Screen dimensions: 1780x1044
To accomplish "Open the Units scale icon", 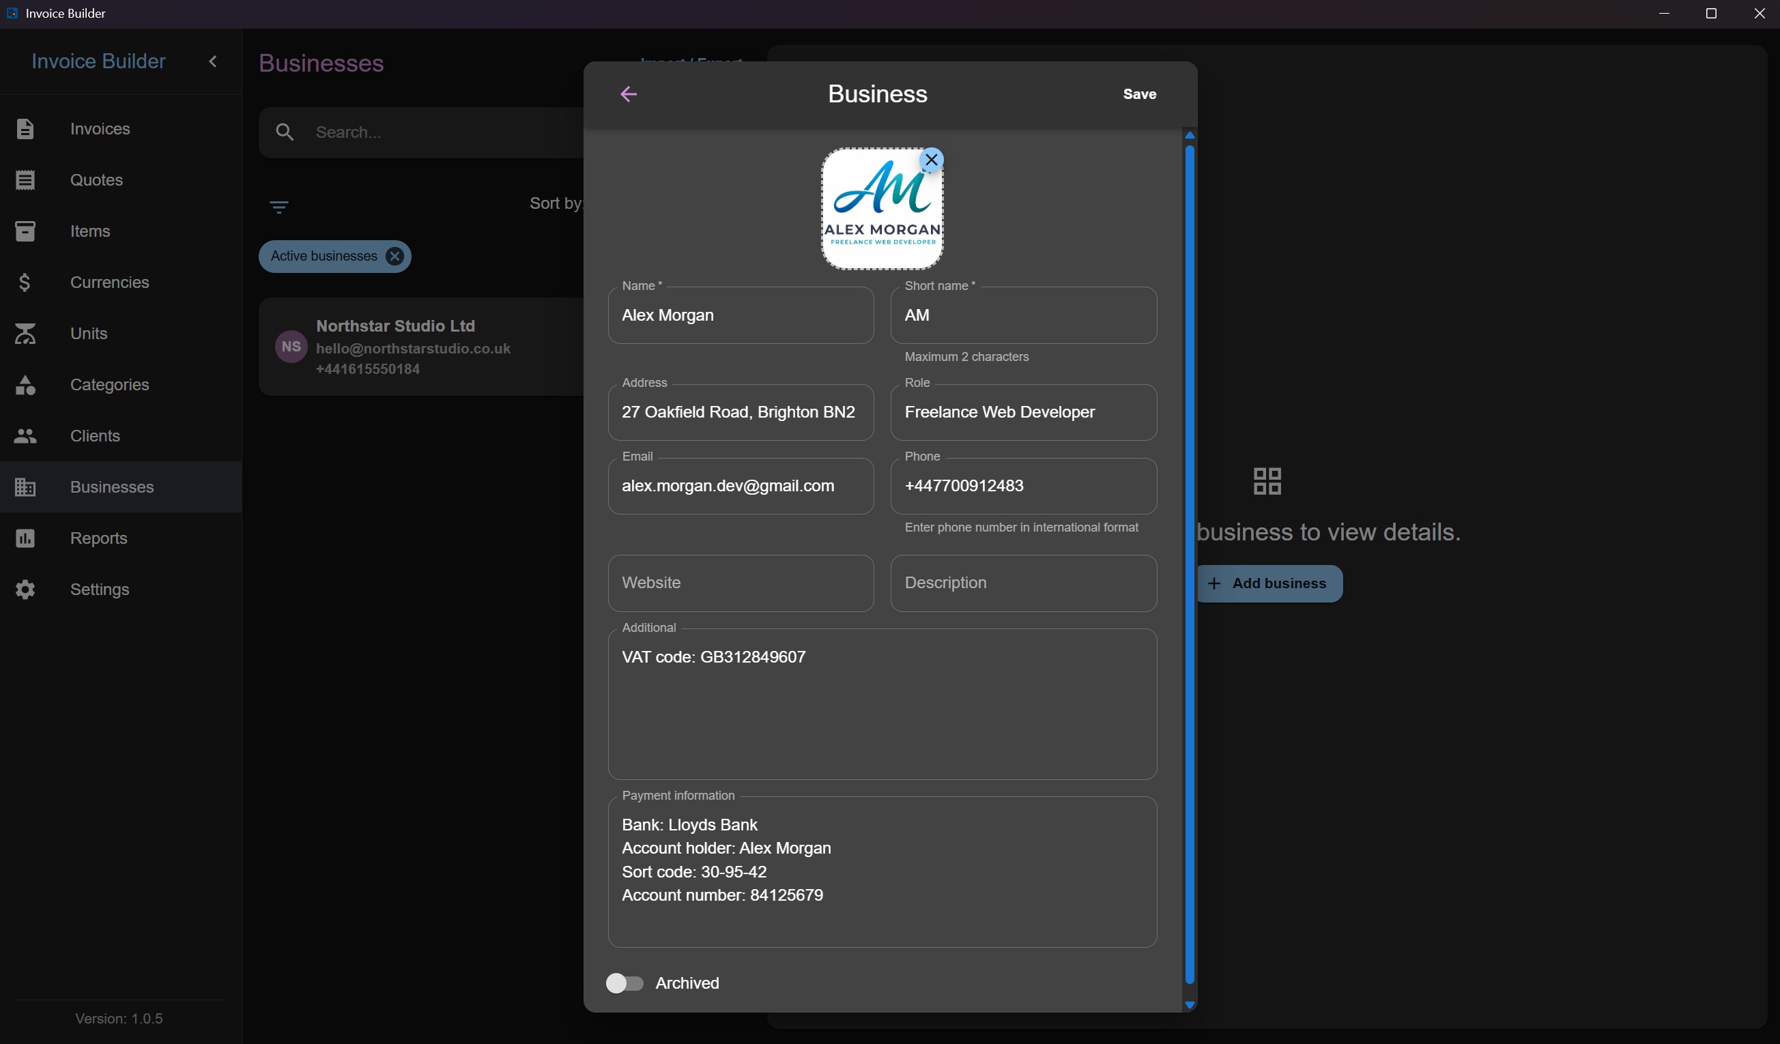I will click(25, 334).
